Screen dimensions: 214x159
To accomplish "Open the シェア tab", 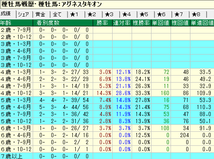I will click(24, 14).
